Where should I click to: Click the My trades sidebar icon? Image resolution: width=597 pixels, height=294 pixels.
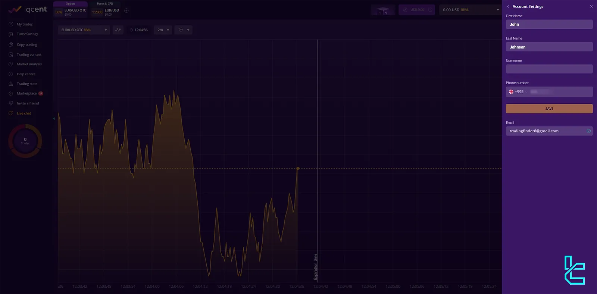pos(11,24)
